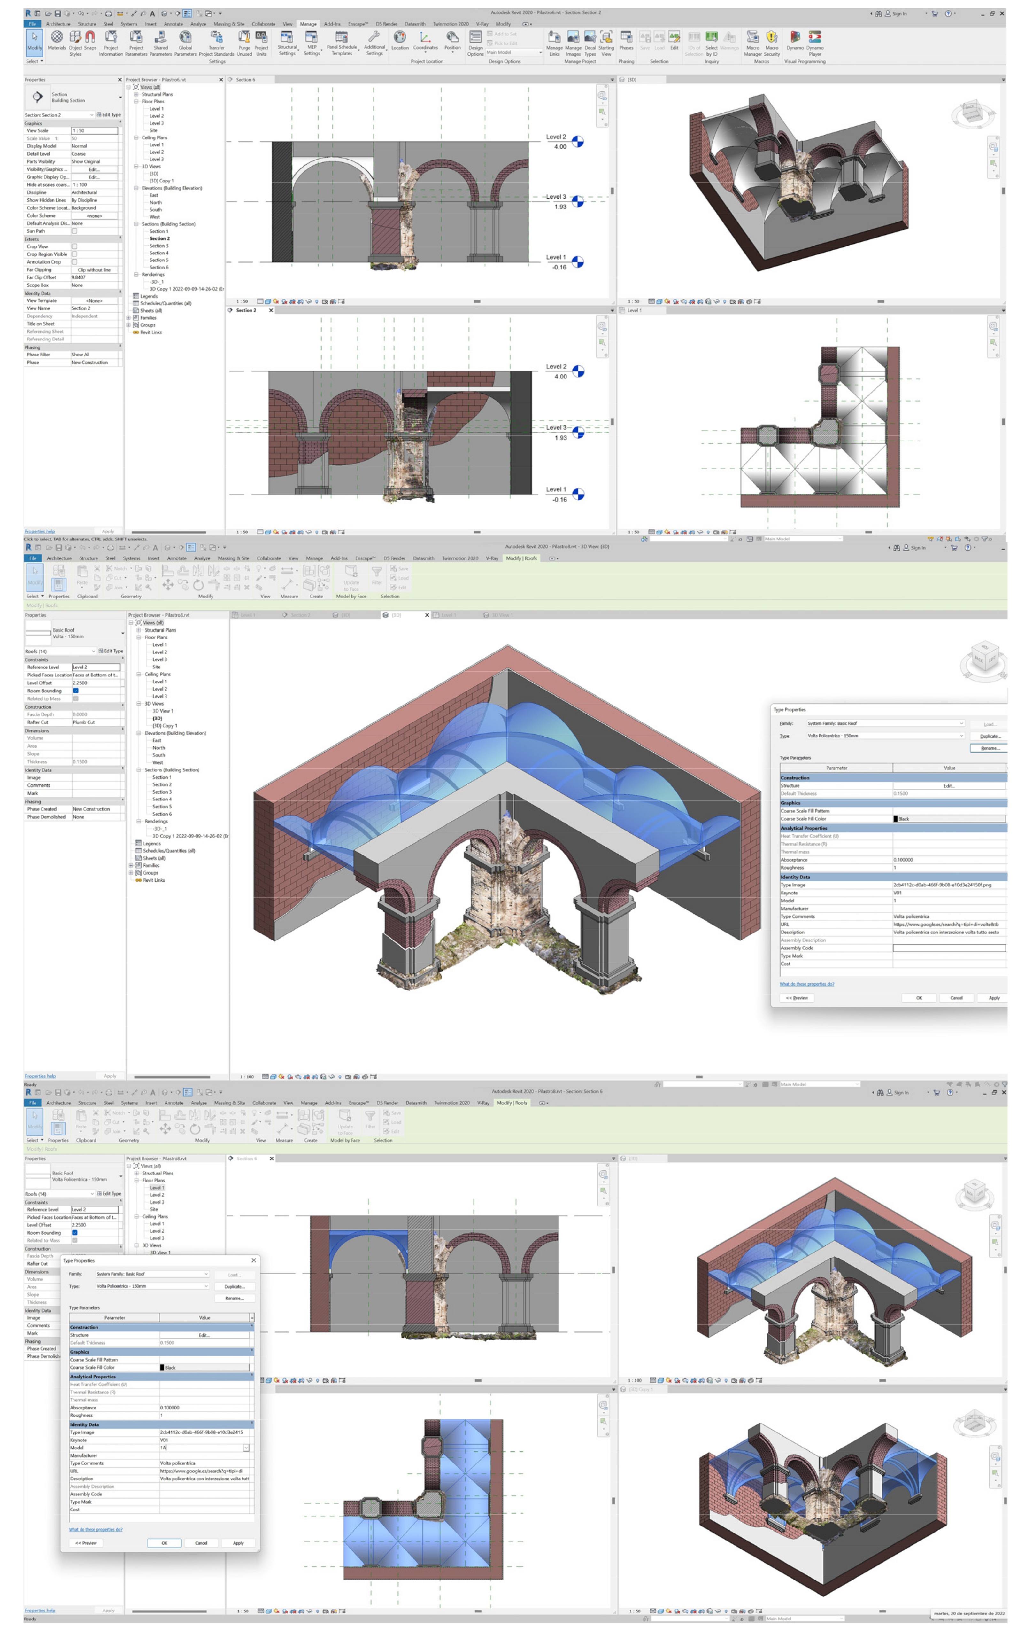Click the Properties help link
Image resolution: width=1025 pixels, height=1631 pixels.
coord(39,532)
